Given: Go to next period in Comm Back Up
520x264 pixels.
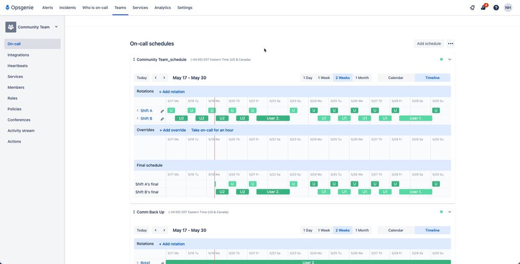Looking at the screenshot, I should 164,230.
